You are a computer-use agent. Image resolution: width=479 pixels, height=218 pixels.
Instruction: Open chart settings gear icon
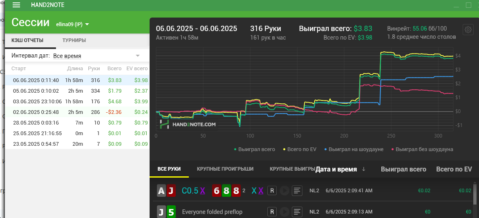point(468,30)
